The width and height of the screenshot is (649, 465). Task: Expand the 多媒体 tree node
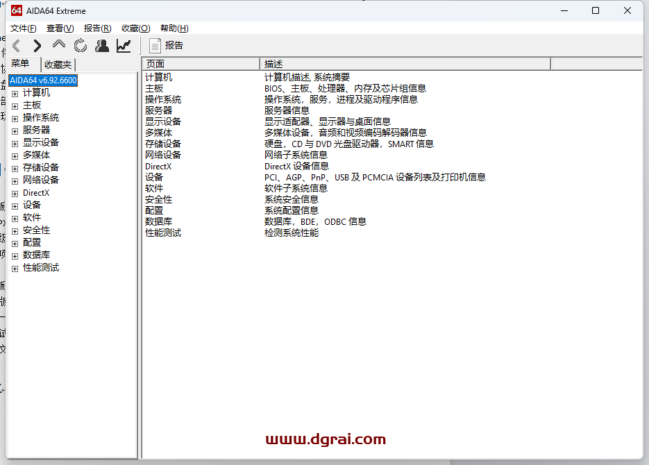pos(15,156)
